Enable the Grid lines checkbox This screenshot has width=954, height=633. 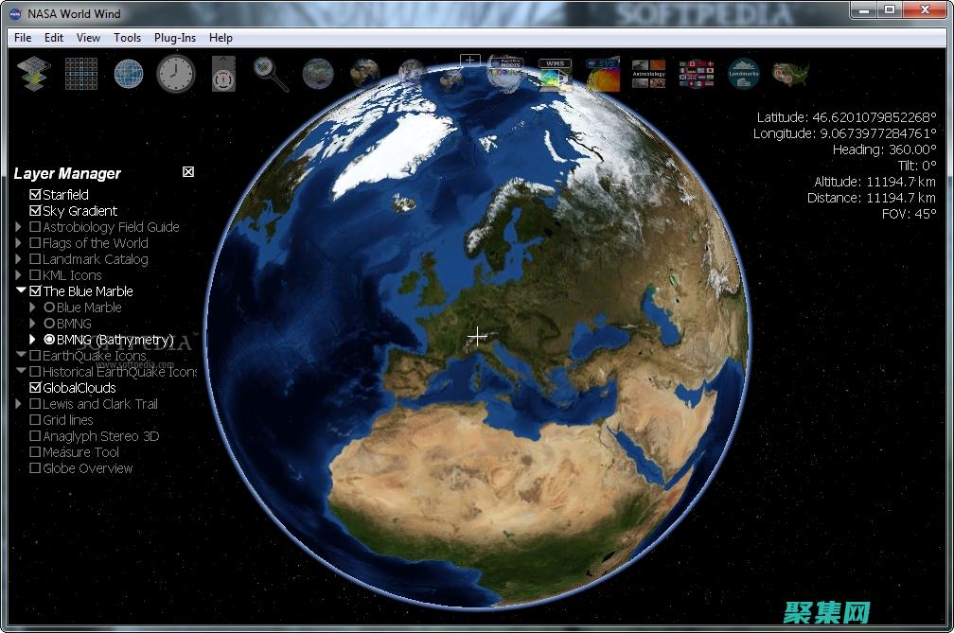35,420
